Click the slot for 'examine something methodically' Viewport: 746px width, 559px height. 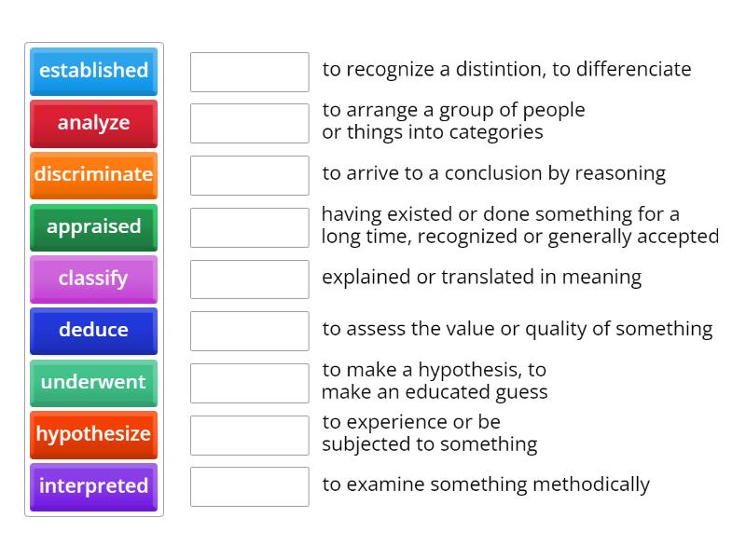249,486
